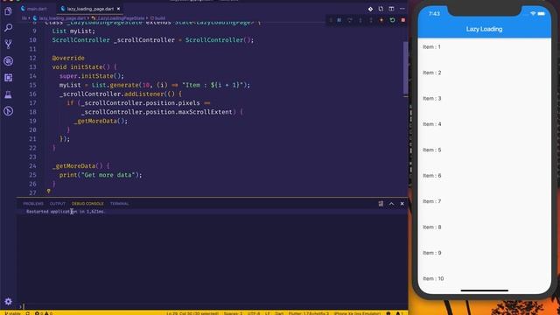Image resolution: width=560 pixels, height=315 pixels.
Task: Select the Debug Console tab
Action: pos(87,204)
